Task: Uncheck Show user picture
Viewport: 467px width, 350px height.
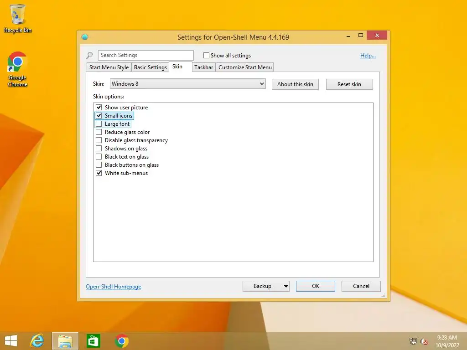Action: (x=99, y=107)
